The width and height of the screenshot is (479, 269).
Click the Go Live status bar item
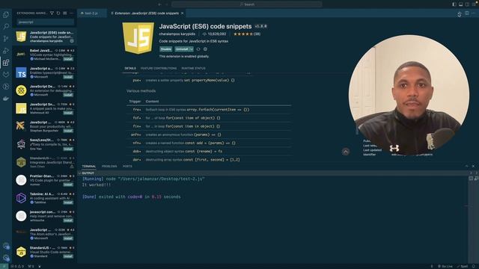point(445,266)
